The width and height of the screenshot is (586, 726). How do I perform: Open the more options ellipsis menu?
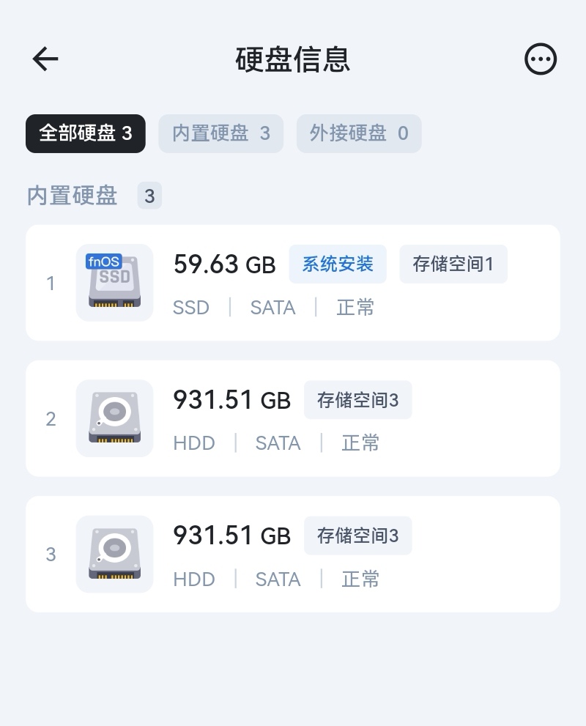(540, 59)
